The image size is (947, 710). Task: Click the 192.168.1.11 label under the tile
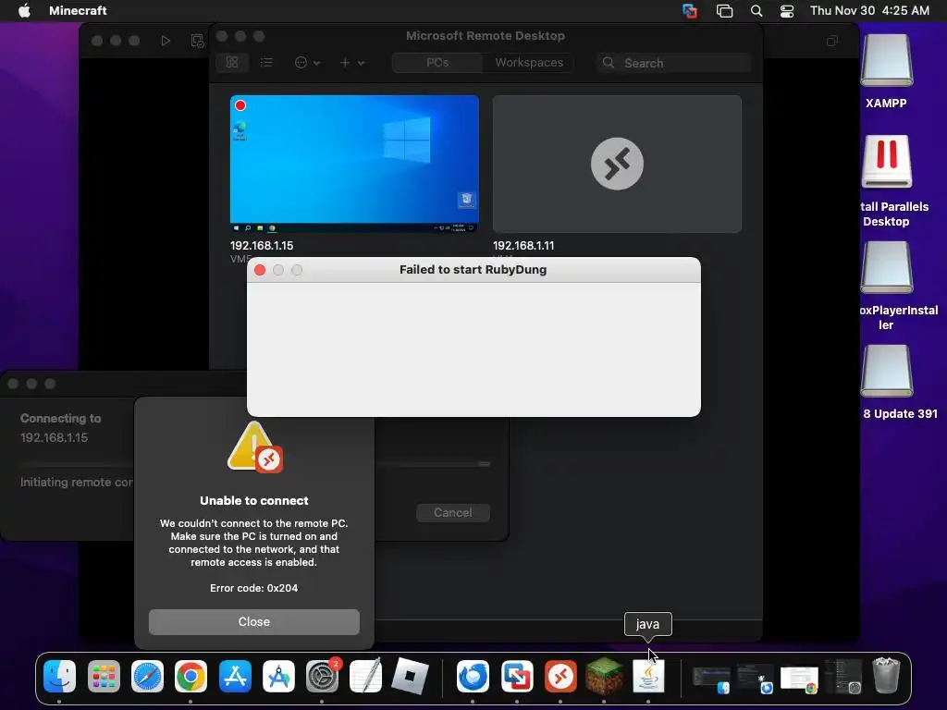pyautogui.click(x=523, y=246)
